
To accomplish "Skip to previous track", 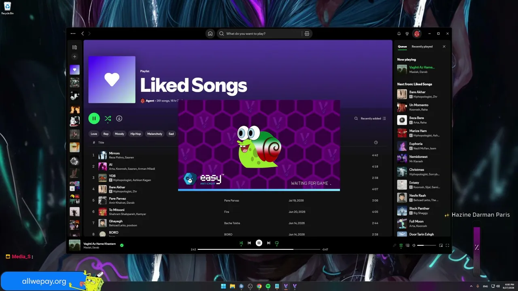I will (249, 243).
